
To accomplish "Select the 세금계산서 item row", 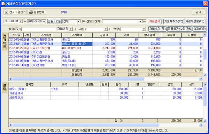I will click(106, 98).
